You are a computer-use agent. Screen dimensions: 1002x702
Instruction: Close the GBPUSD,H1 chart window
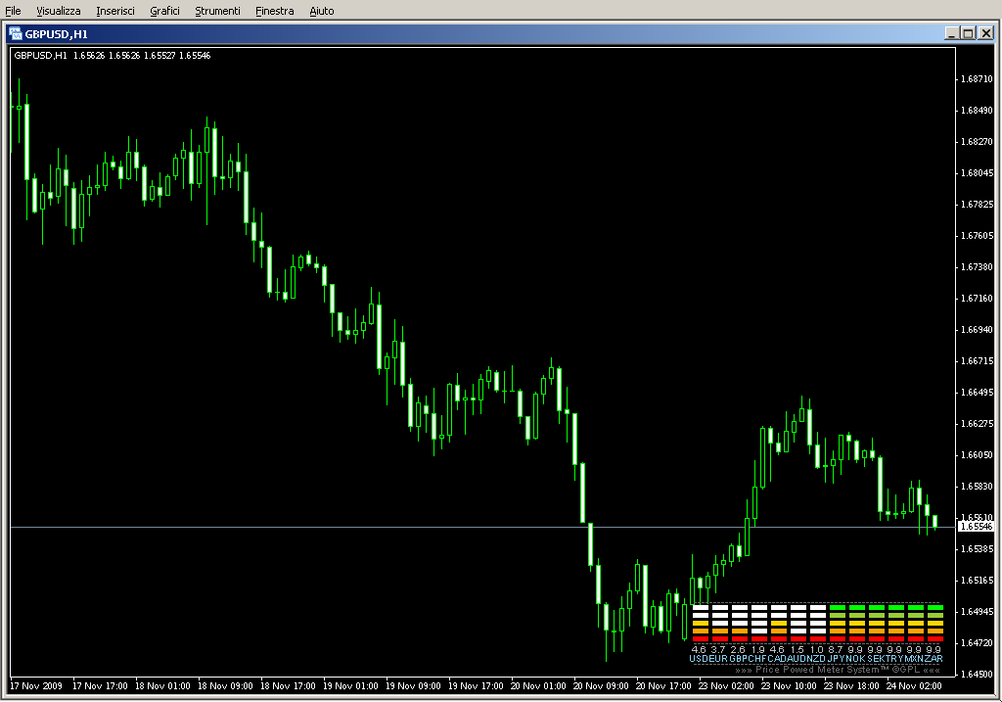click(986, 33)
